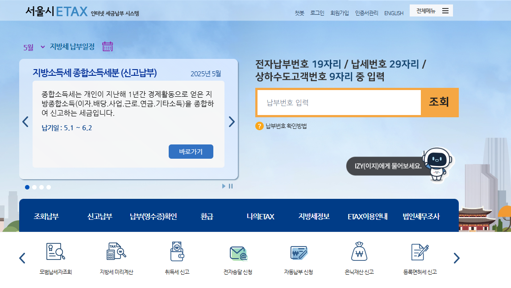Click the 2025년 5월 date label
This screenshot has height=288, width=511.
(206, 74)
